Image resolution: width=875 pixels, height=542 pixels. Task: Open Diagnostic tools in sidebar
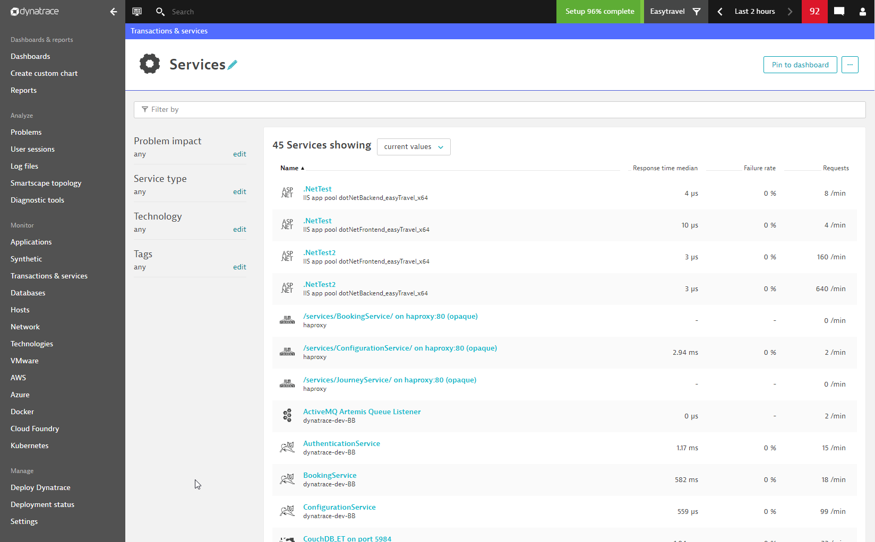[x=37, y=200]
